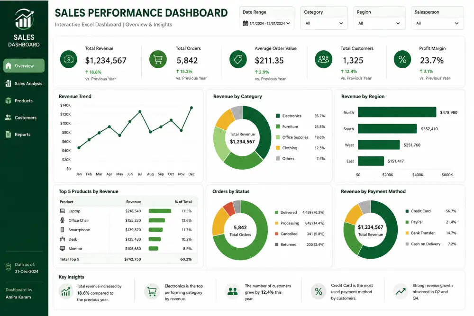This screenshot has width=474, height=316.
Task: Click the $1,234,567 Total Revenue KPI value
Action: coord(106,61)
